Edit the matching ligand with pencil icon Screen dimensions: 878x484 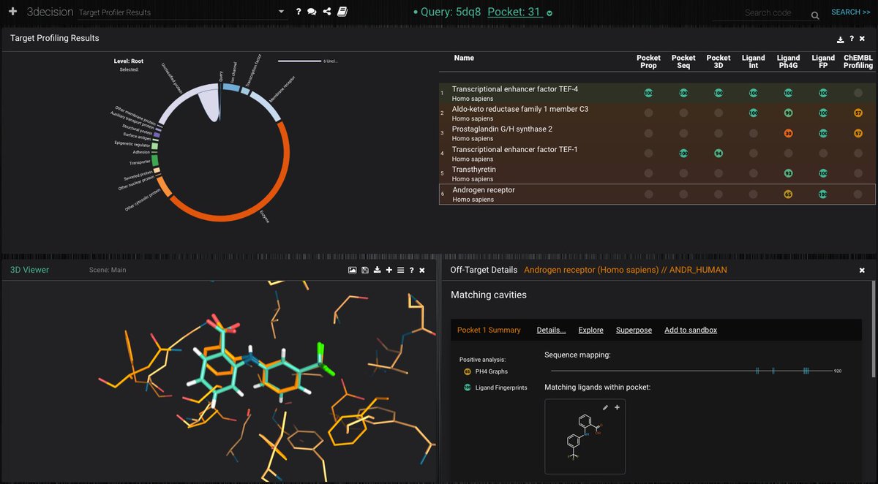(605, 407)
